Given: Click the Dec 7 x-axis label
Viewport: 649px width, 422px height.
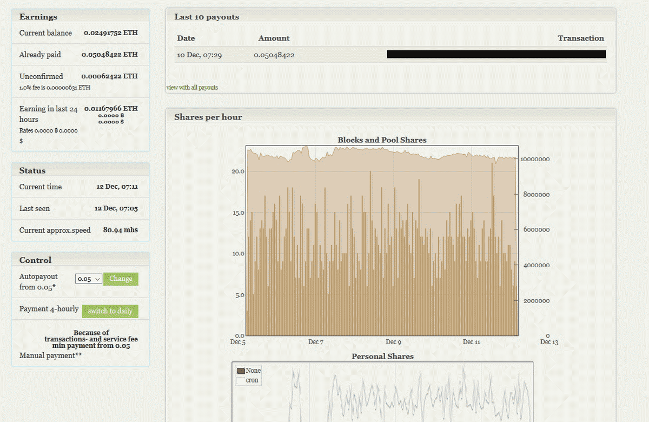Looking at the screenshot, I should coord(315,342).
